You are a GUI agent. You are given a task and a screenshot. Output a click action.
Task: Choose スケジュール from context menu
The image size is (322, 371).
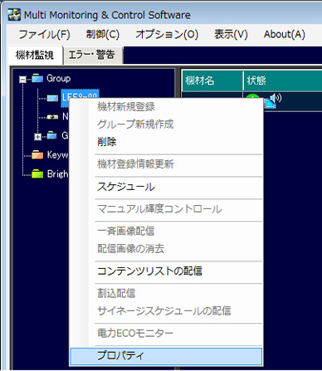(x=166, y=187)
